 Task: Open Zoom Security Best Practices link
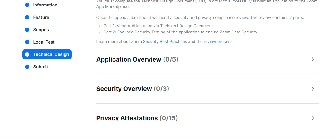pyautogui.click(x=159, y=42)
